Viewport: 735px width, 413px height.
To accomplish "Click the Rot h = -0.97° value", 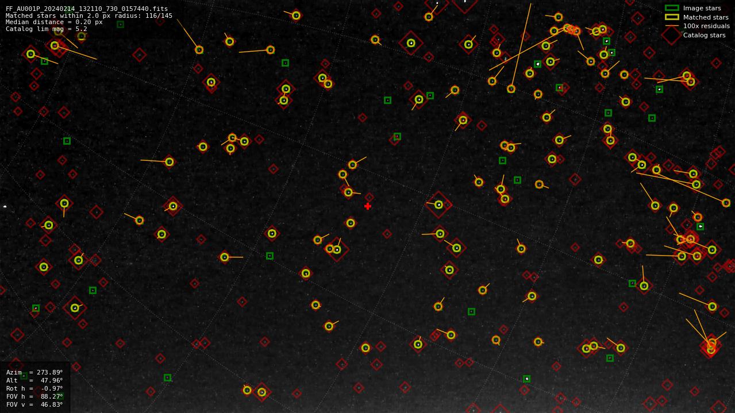I will (x=34, y=388).
